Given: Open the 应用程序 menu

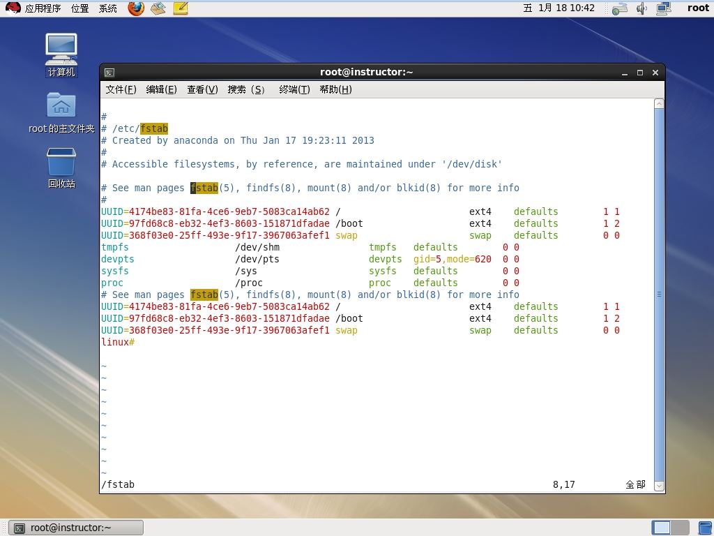Looking at the screenshot, I should point(43,8).
